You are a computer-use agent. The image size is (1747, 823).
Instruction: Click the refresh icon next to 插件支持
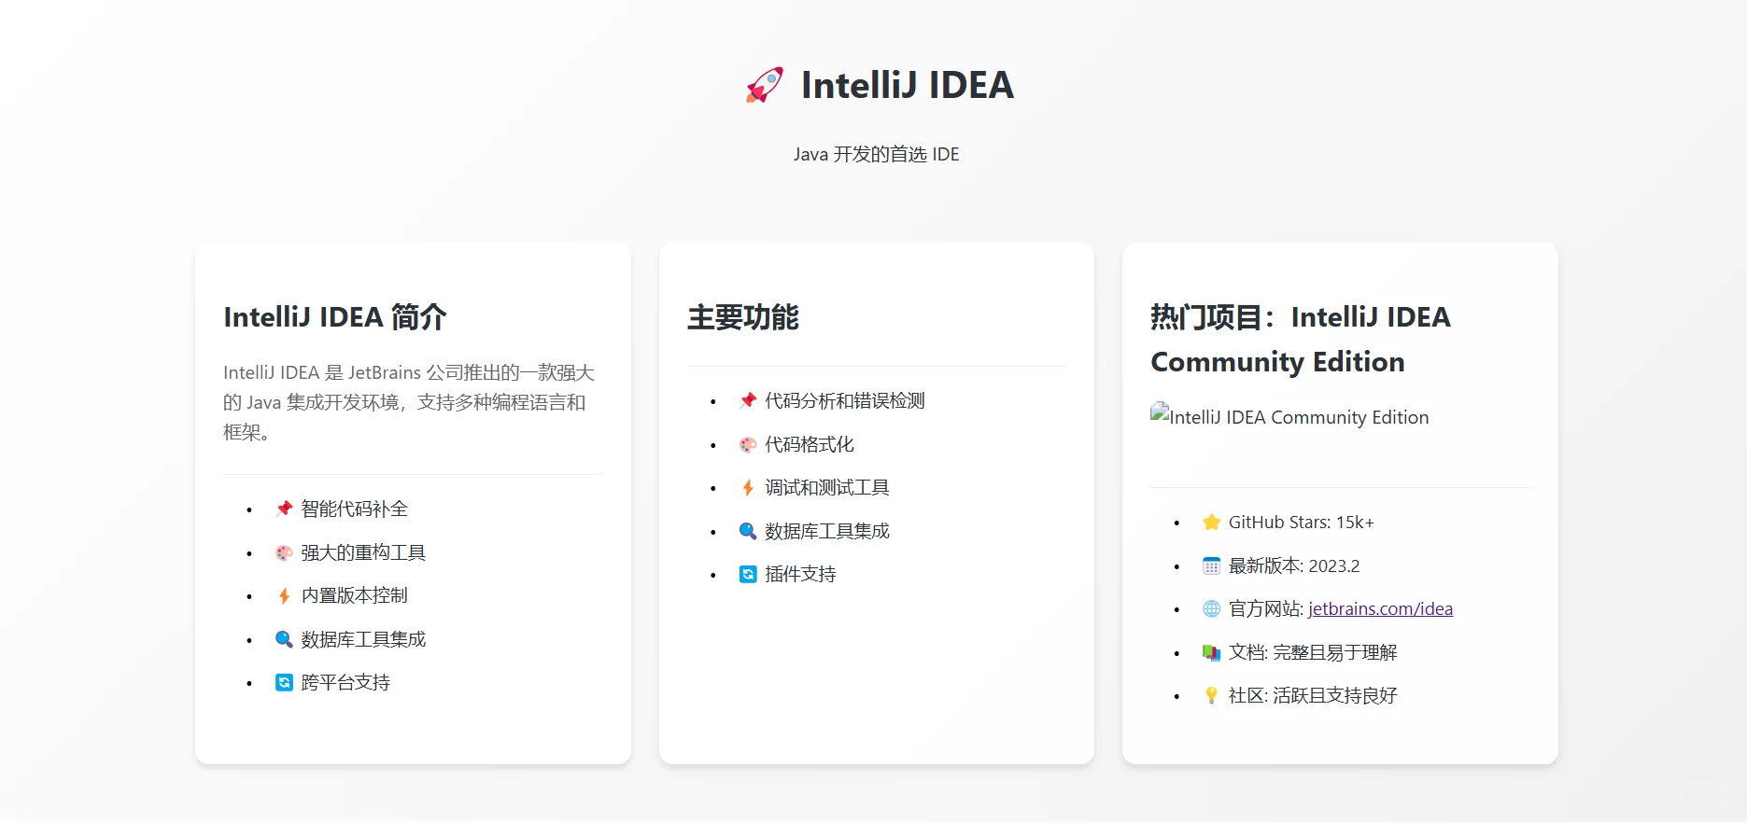pyautogui.click(x=748, y=574)
